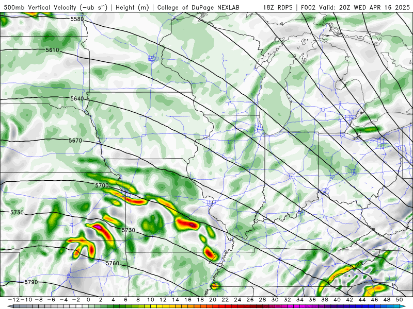Click the 10 value on the color scale
Screen dimensions: 413x309
[150, 300]
